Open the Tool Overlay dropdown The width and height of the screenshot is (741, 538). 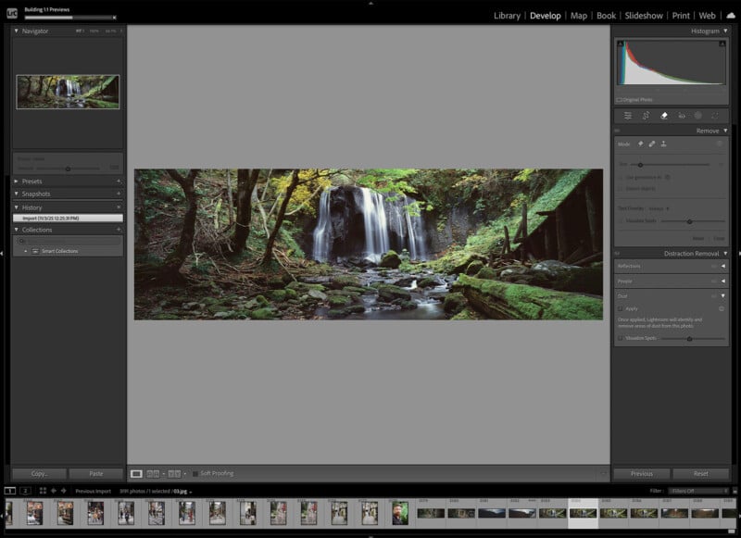tap(659, 207)
